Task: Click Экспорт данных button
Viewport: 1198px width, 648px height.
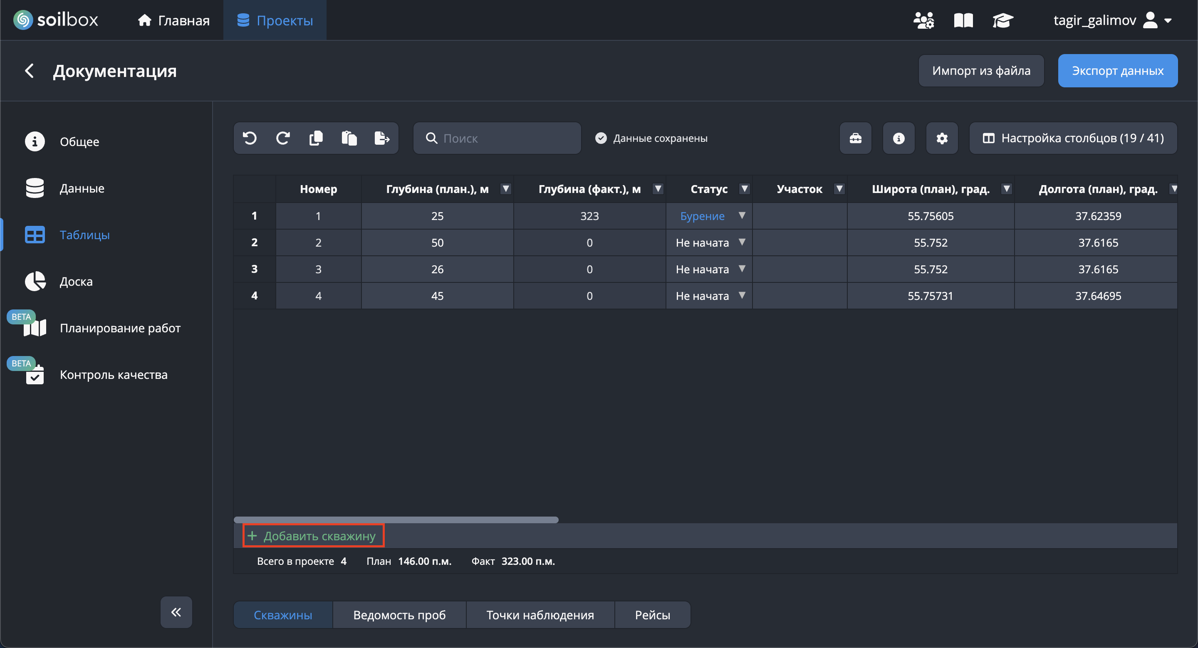Action: click(1117, 71)
